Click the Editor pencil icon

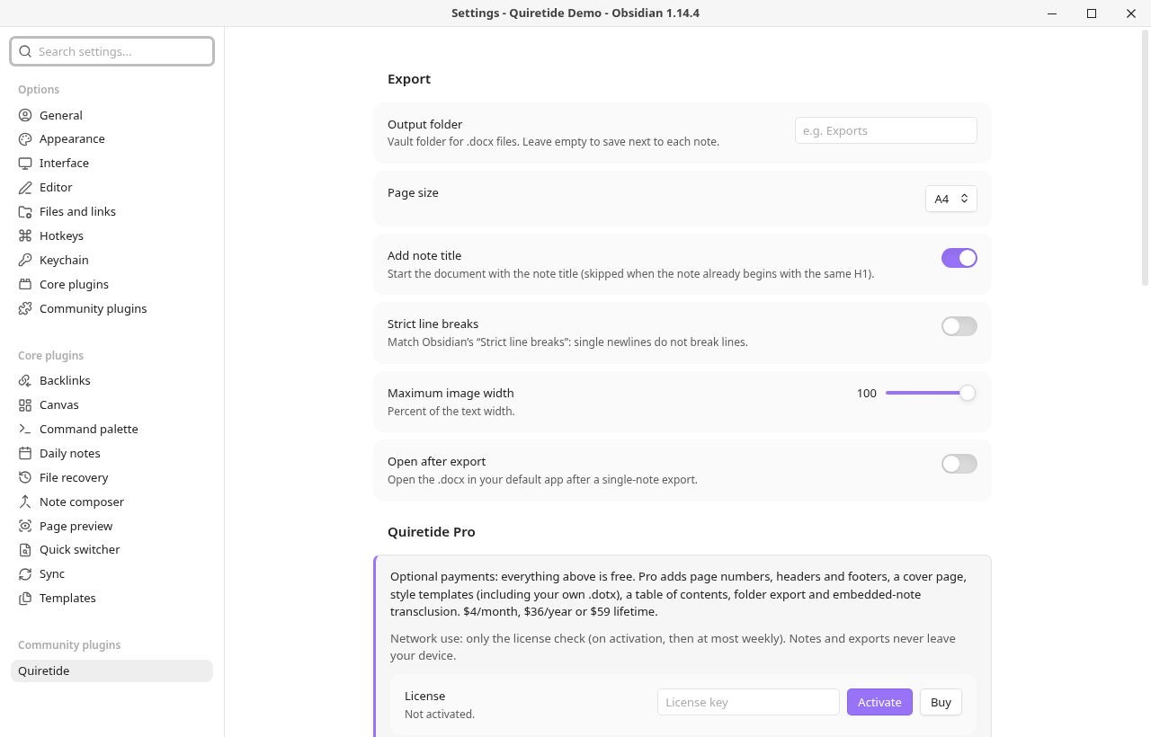click(x=25, y=188)
